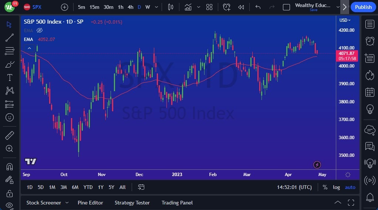
Task: Select the trend line drawing tool
Action: point(9,38)
